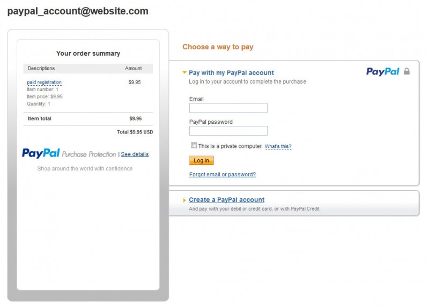Click the orange Log In button

[x=202, y=161]
